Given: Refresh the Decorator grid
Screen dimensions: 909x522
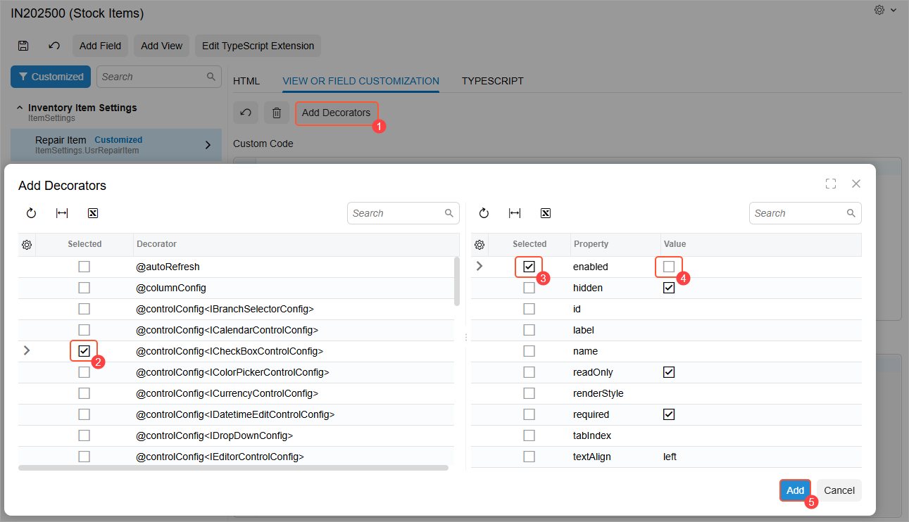Looking at the screenshot, I should [x=31, y=213].
